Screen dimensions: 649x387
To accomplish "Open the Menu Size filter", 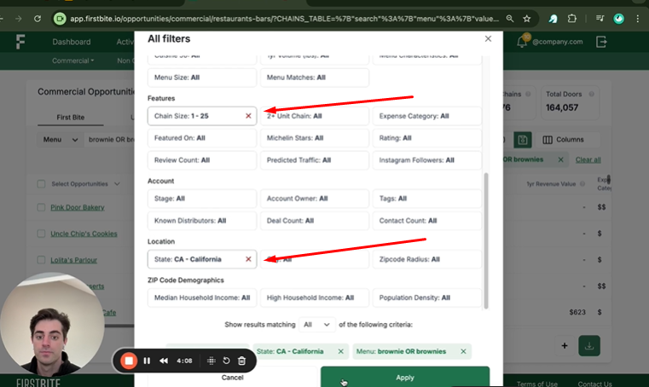I will (x=202, y=78).
